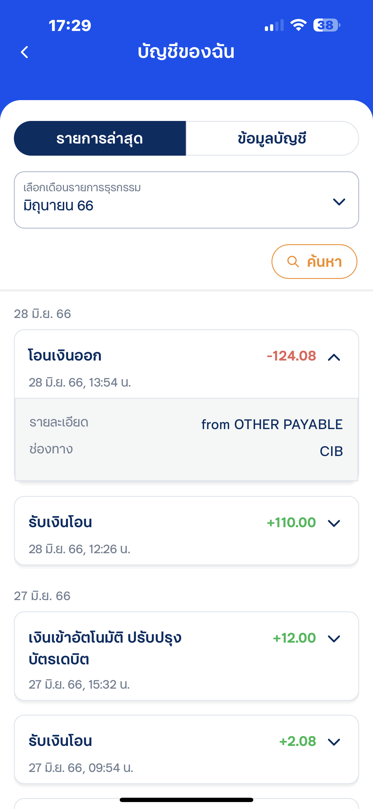Open the month selector มิถุนายน 66
The image size is (373, 809).
pyautogui.click(x=186, y=200)
